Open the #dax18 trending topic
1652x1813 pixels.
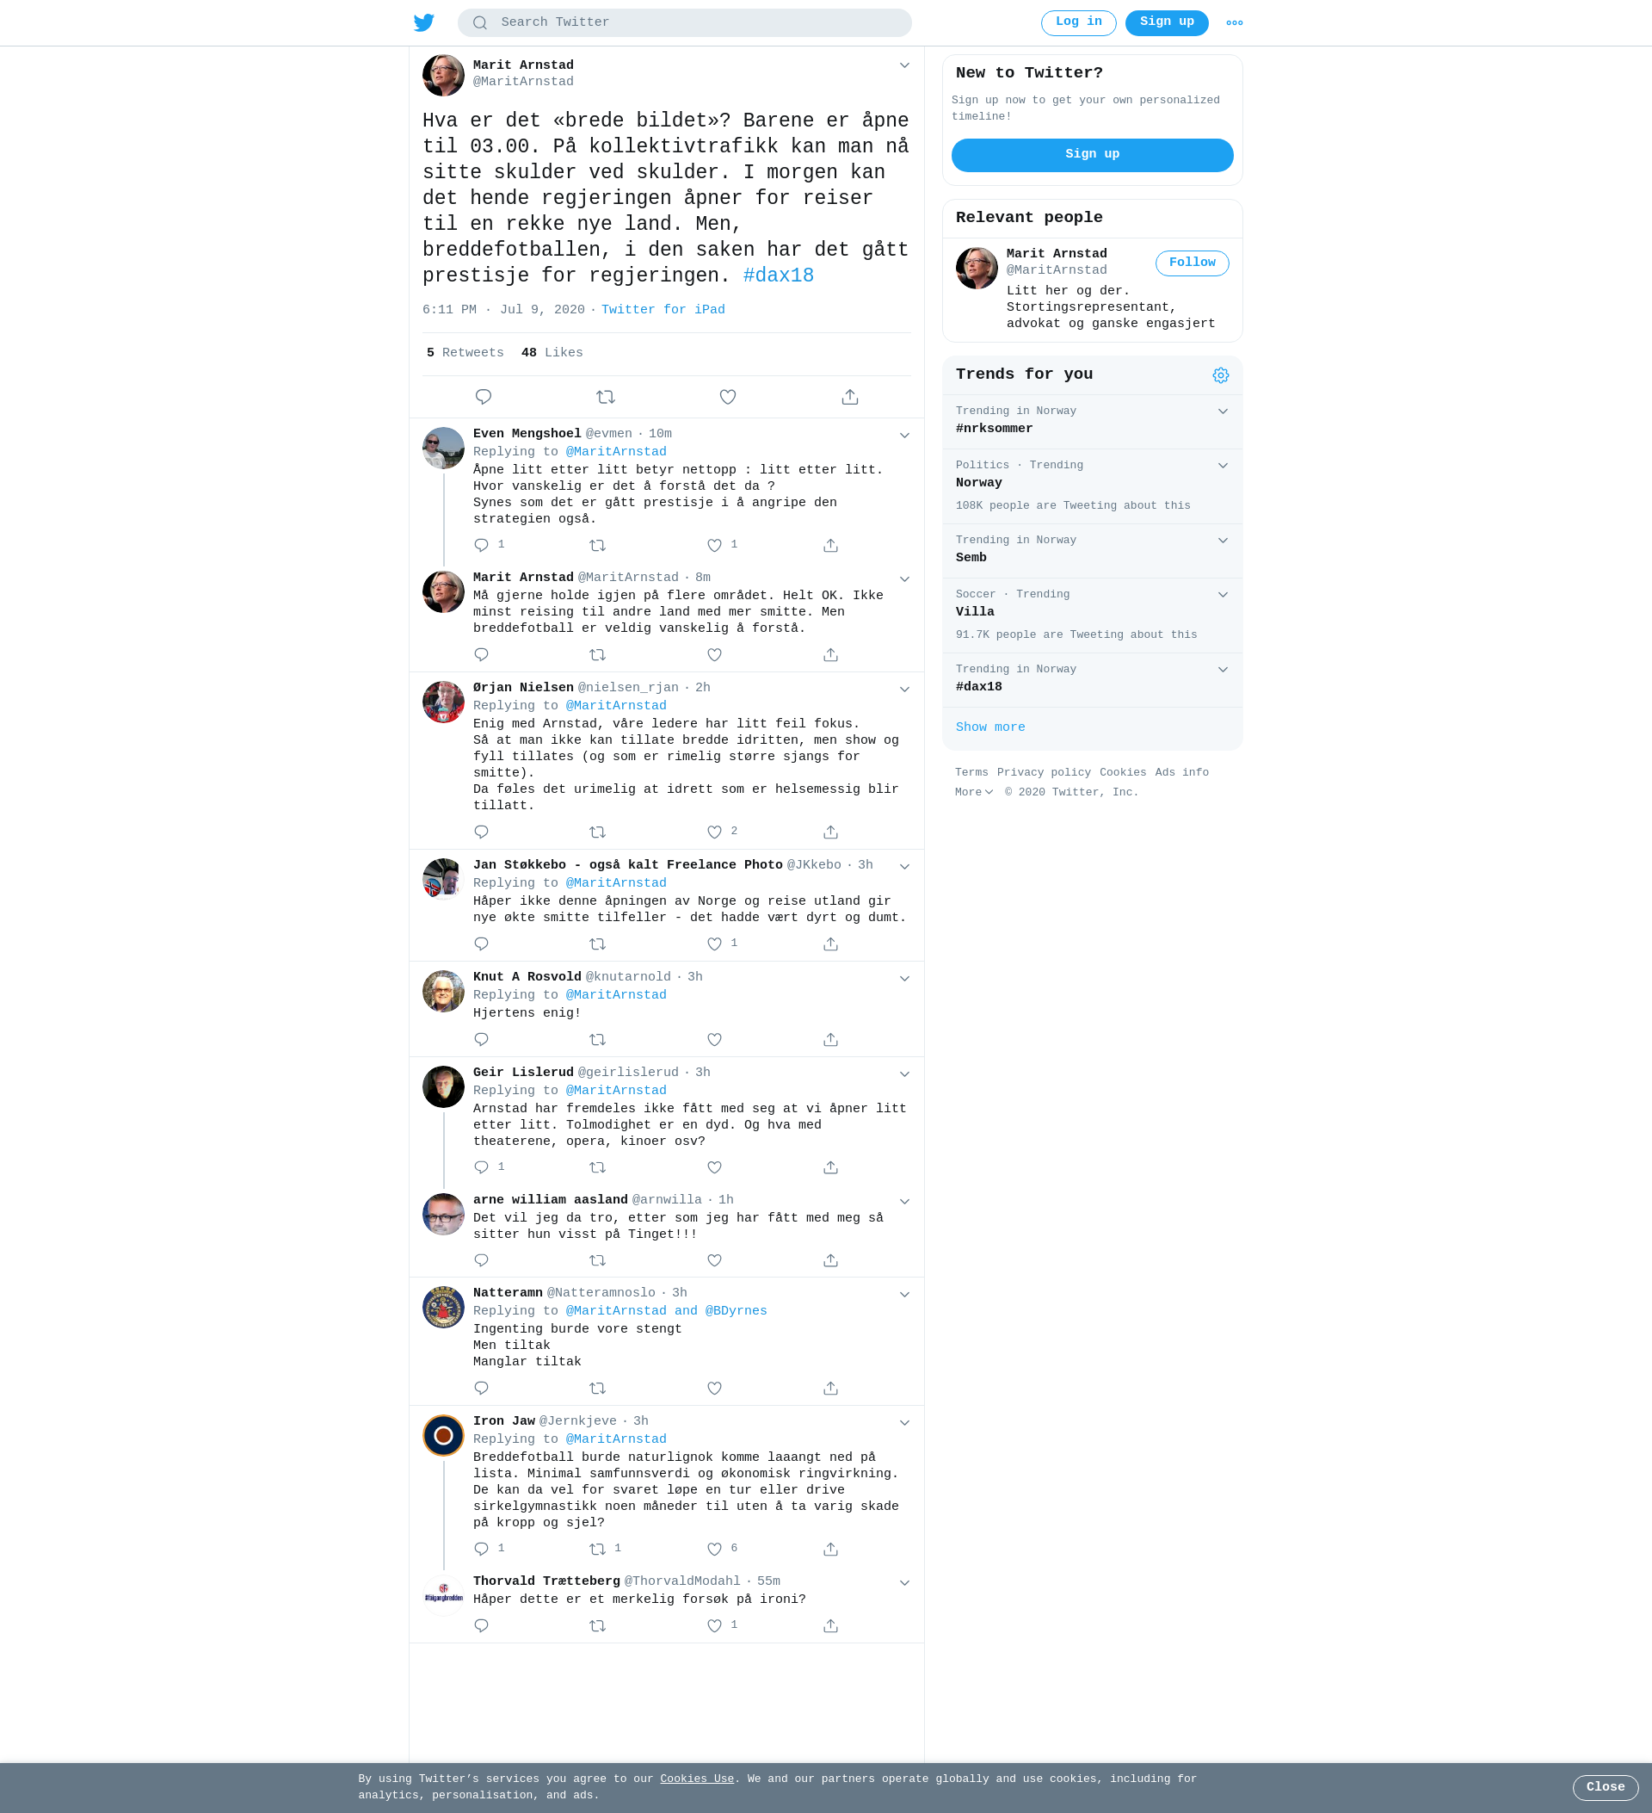1091,679
